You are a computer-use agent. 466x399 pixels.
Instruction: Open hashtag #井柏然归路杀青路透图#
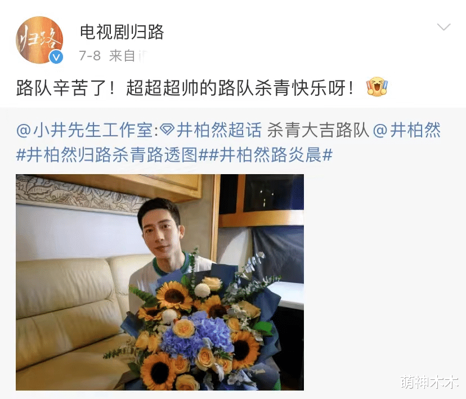(x=112, y=155)
